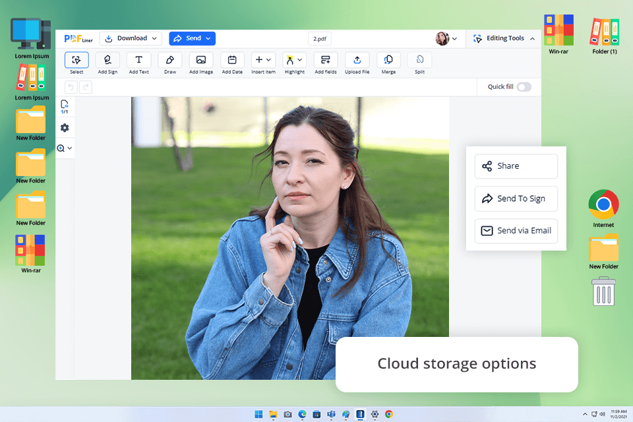This screenshot has width=633, height=422.
Task: Expand the Highlight options arrow
Action: (x=299, y=60)
